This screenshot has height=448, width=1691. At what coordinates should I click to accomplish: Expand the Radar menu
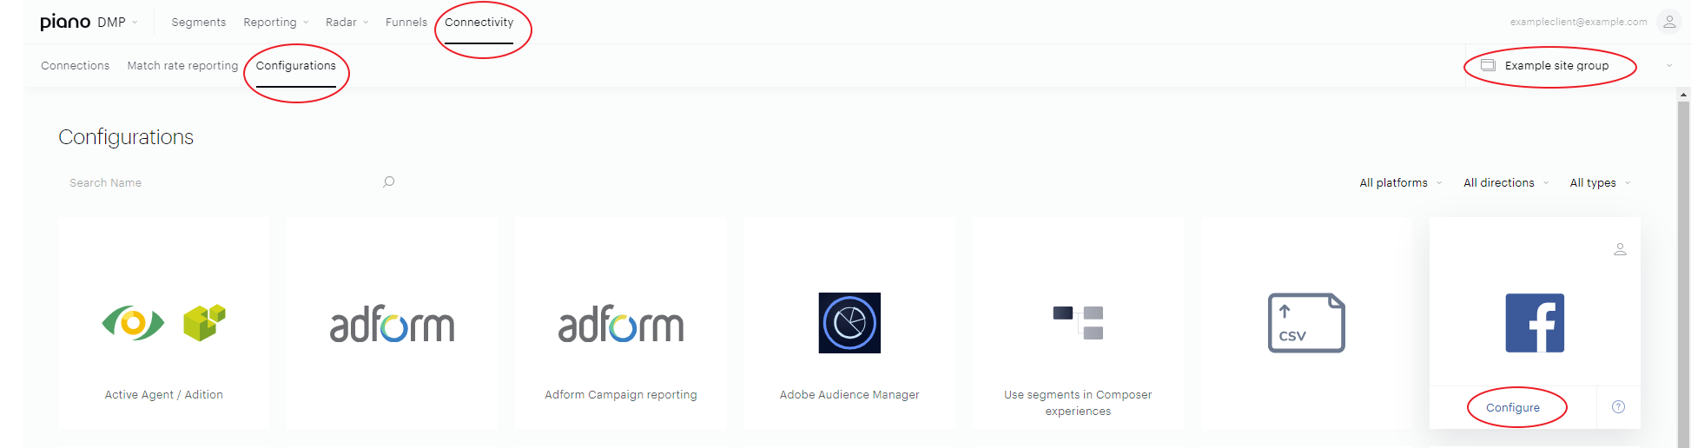(x=347, y=23)
